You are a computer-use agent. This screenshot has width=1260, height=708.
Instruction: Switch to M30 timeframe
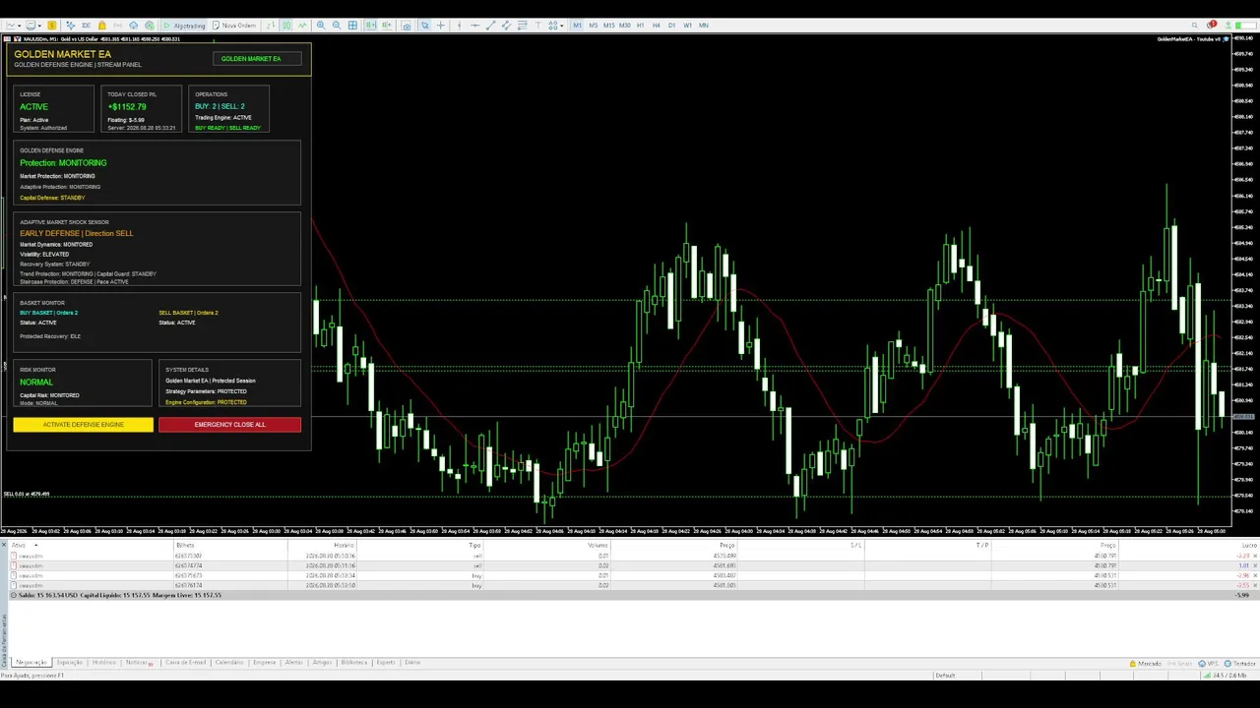tap(624, 26)
